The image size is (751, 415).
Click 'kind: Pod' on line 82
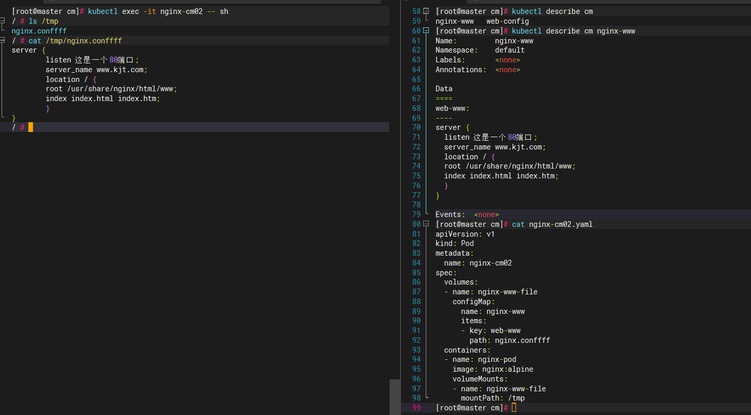[x=455, y=243]
